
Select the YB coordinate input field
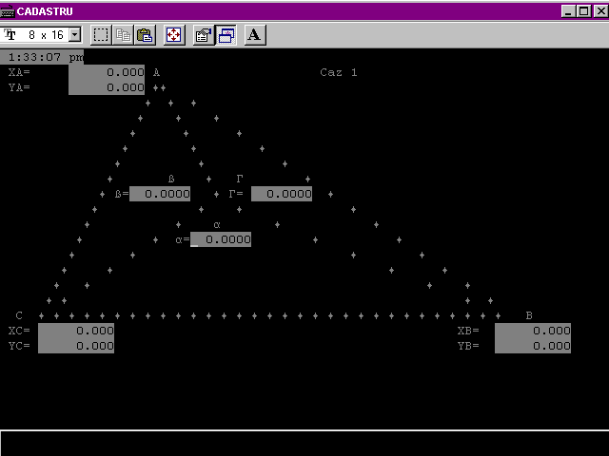[533, 346]
